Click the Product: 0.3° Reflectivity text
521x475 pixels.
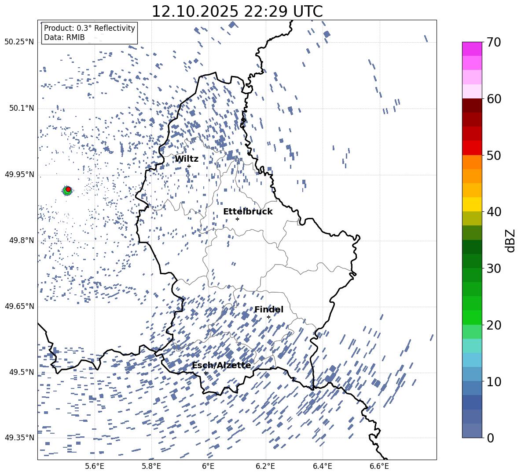point(89,28)
